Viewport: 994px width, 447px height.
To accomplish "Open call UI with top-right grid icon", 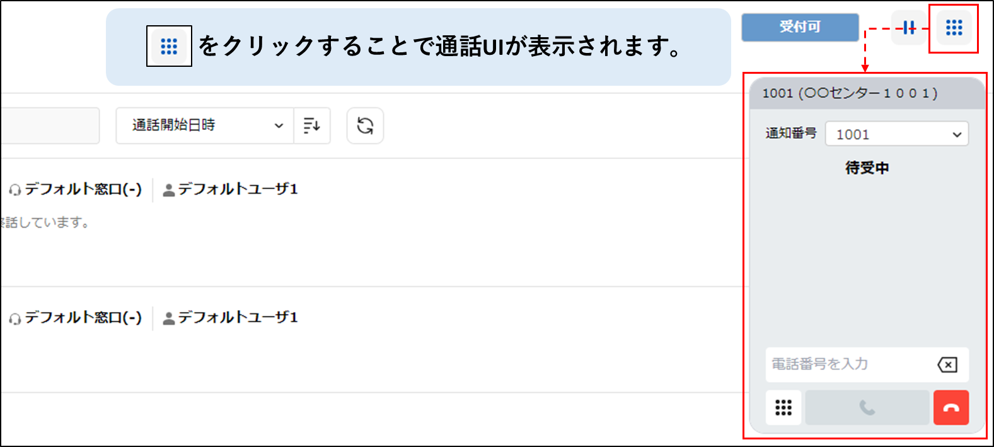I will [x=954, y=28].
